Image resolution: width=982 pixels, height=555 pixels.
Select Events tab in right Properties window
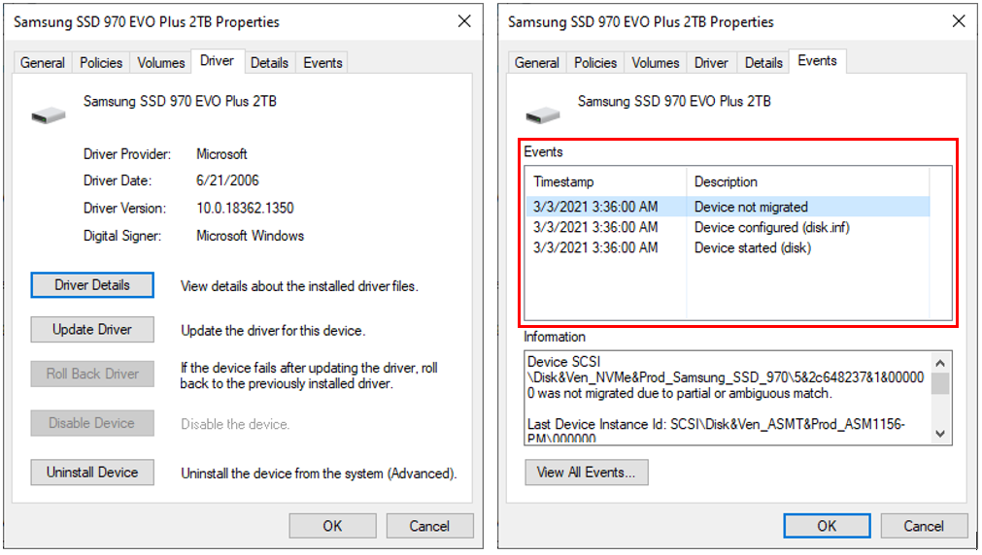tap(817, 61)
